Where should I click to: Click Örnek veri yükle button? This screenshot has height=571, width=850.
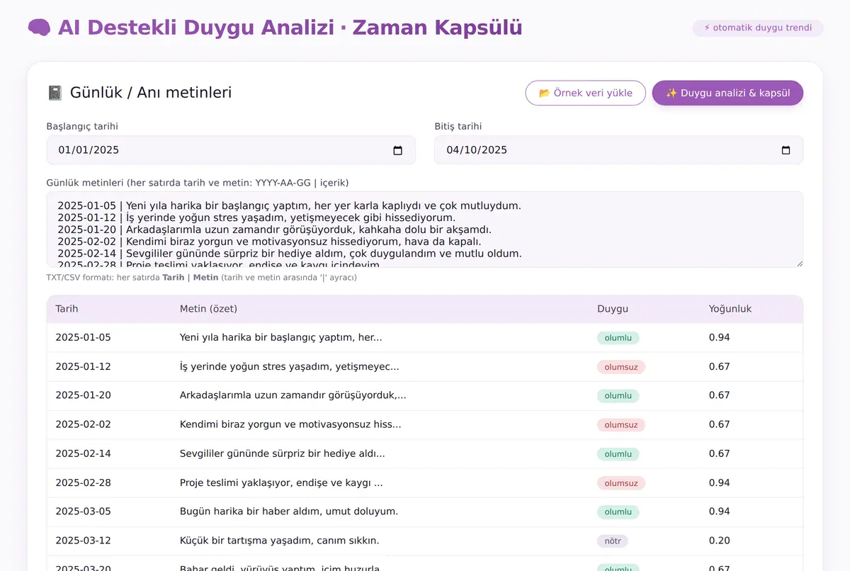pyautogui.click(x=585, y=93)
